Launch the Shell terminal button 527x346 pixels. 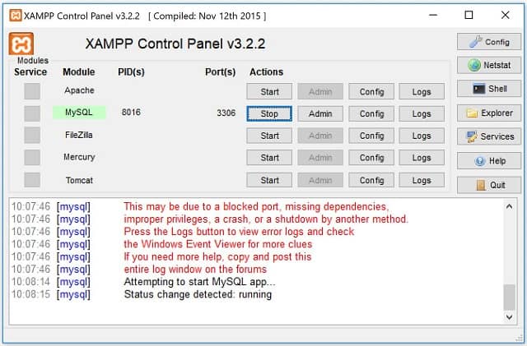(x=489, y=89)
